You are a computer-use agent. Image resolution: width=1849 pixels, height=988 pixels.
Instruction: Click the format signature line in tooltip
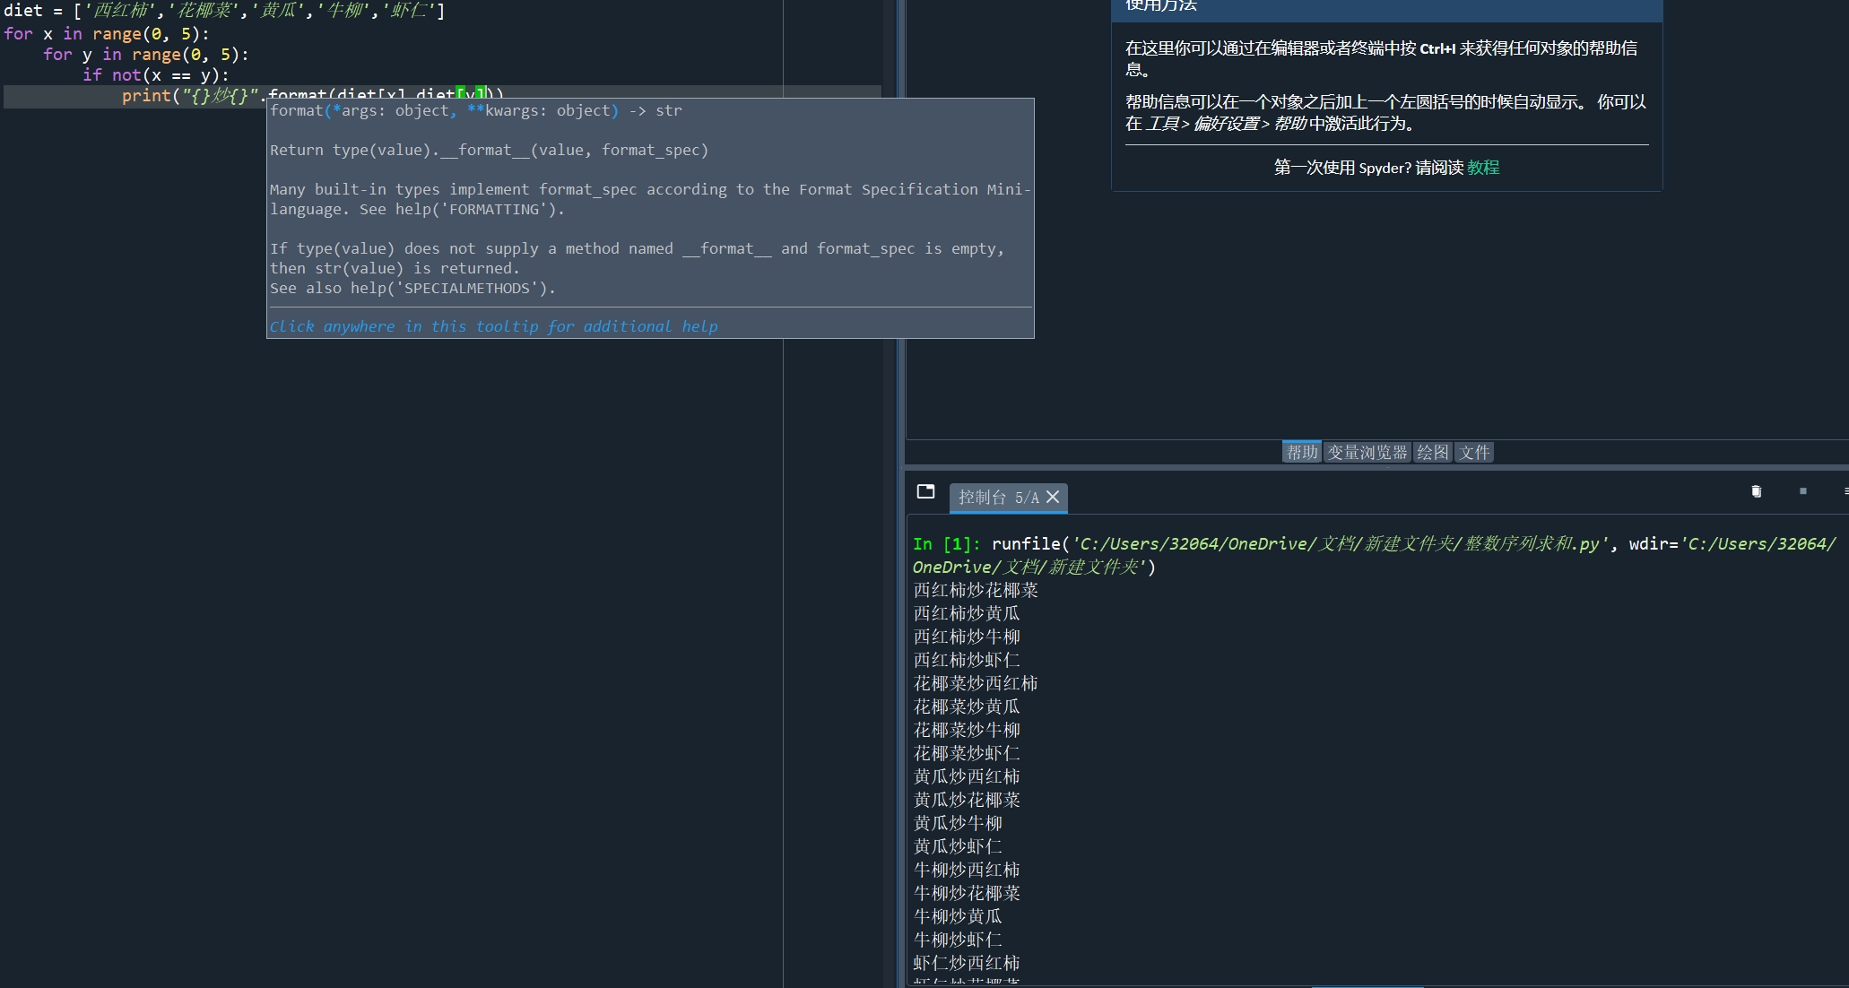pos(475,110)
